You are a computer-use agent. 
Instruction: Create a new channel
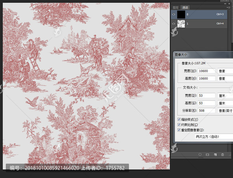(215, 155)
